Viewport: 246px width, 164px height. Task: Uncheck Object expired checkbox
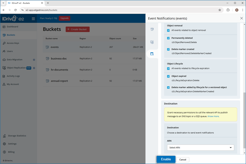pyautogui.click(x=168, y=76)
